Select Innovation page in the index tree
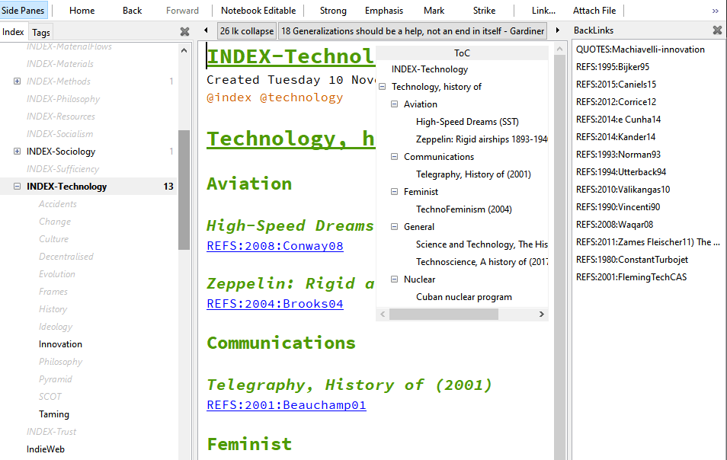Screen dimensions: 727x460 [x=60, y=344]
